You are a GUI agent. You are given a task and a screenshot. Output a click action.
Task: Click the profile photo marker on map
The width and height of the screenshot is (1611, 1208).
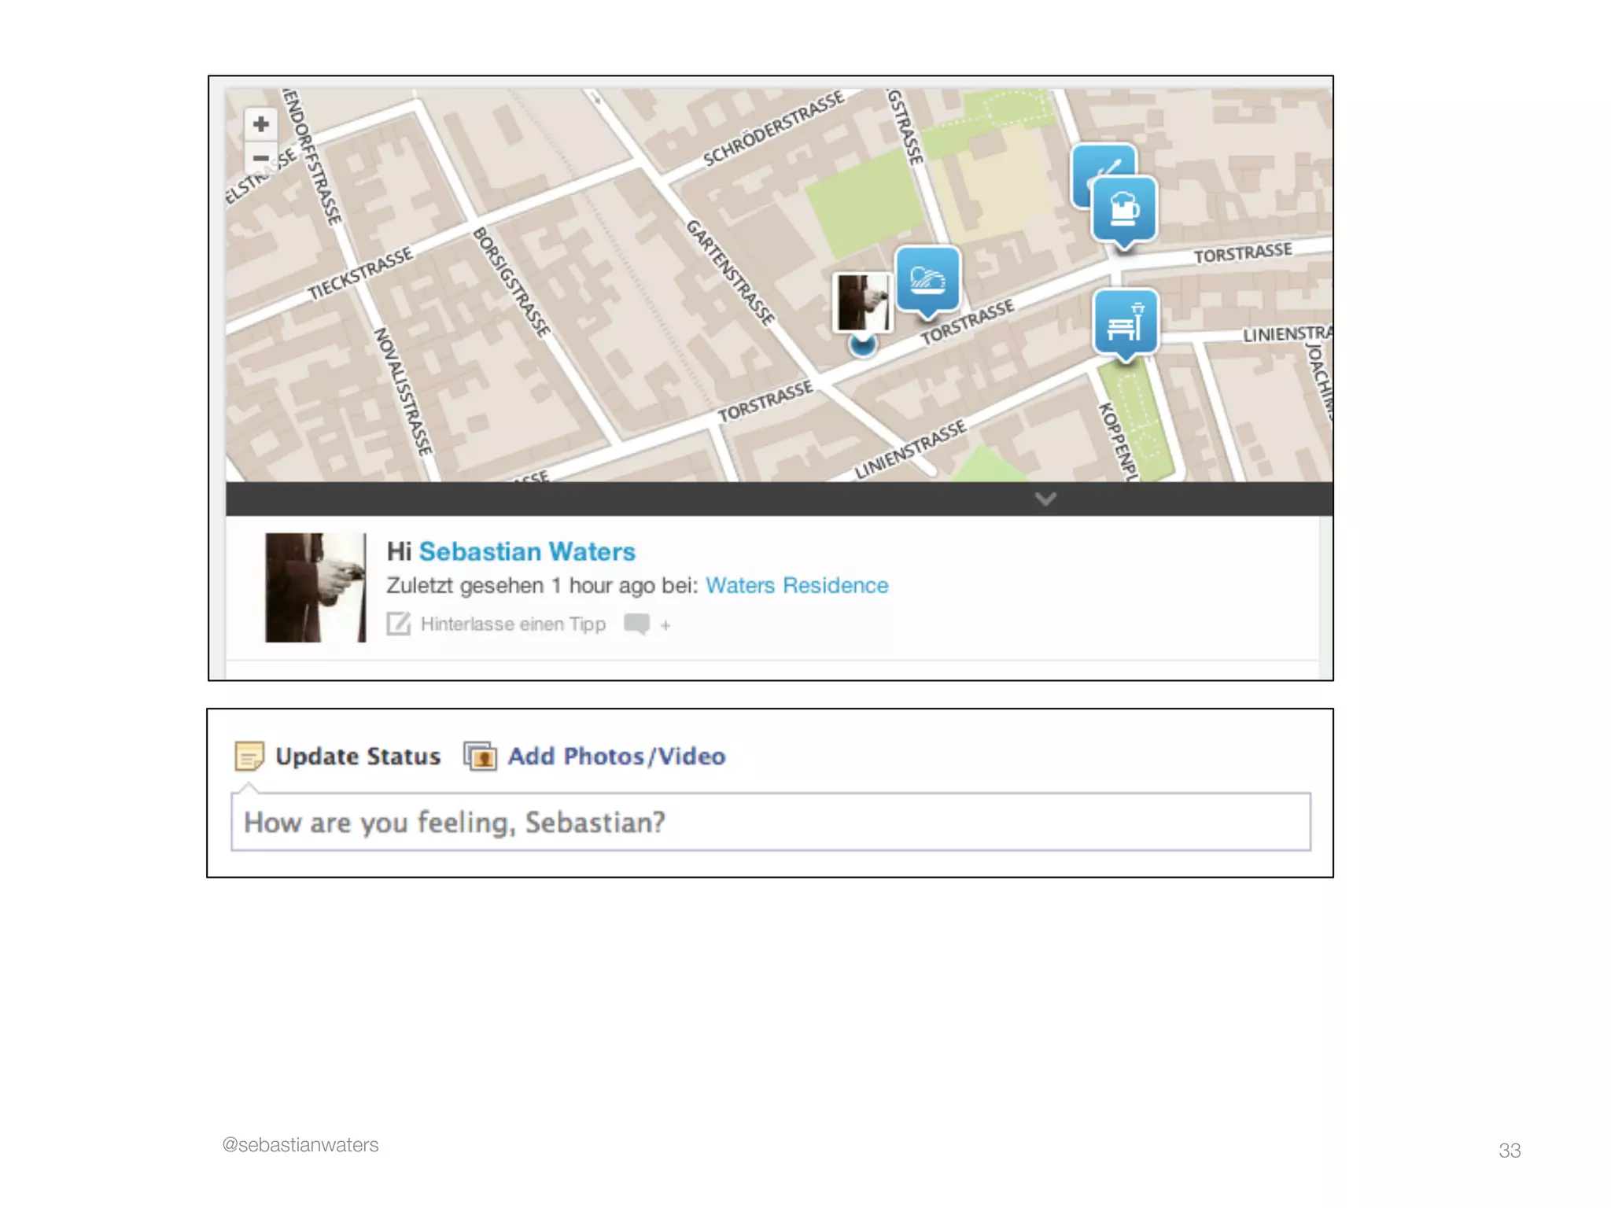point(862,302)
